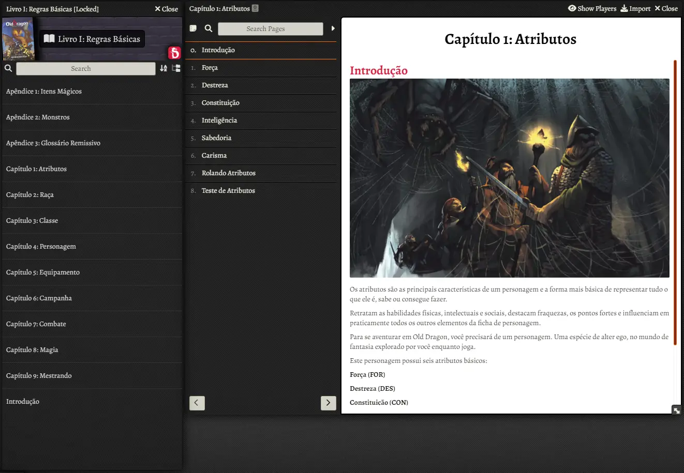684x473 pixels.
Task: Import the journal entry
Action: 635,8
